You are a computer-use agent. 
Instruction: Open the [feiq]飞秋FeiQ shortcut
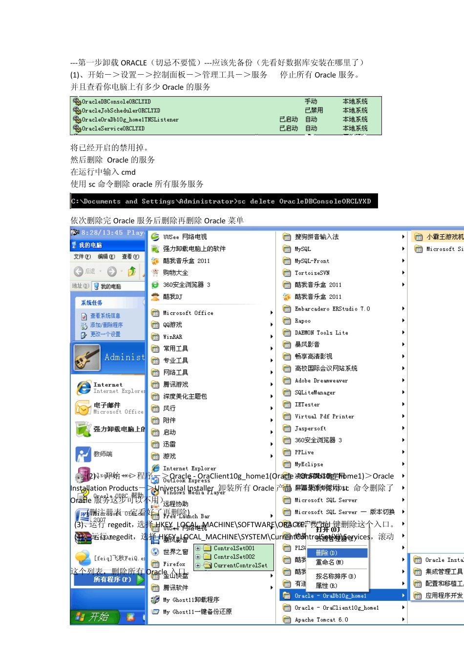(x=110, y=558)
